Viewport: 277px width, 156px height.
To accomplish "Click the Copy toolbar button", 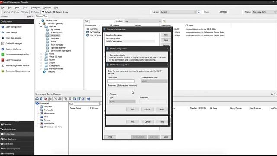I will point(15,12).
